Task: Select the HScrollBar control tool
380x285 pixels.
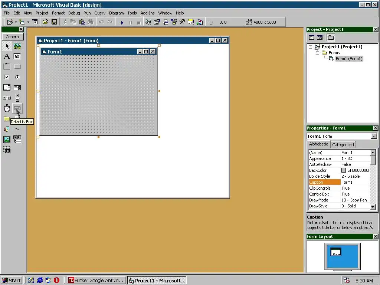Action: click(7, 98)
